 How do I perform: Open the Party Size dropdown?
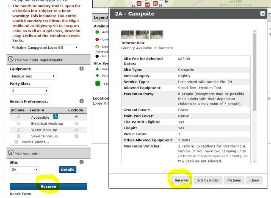[x=29, y=91]
